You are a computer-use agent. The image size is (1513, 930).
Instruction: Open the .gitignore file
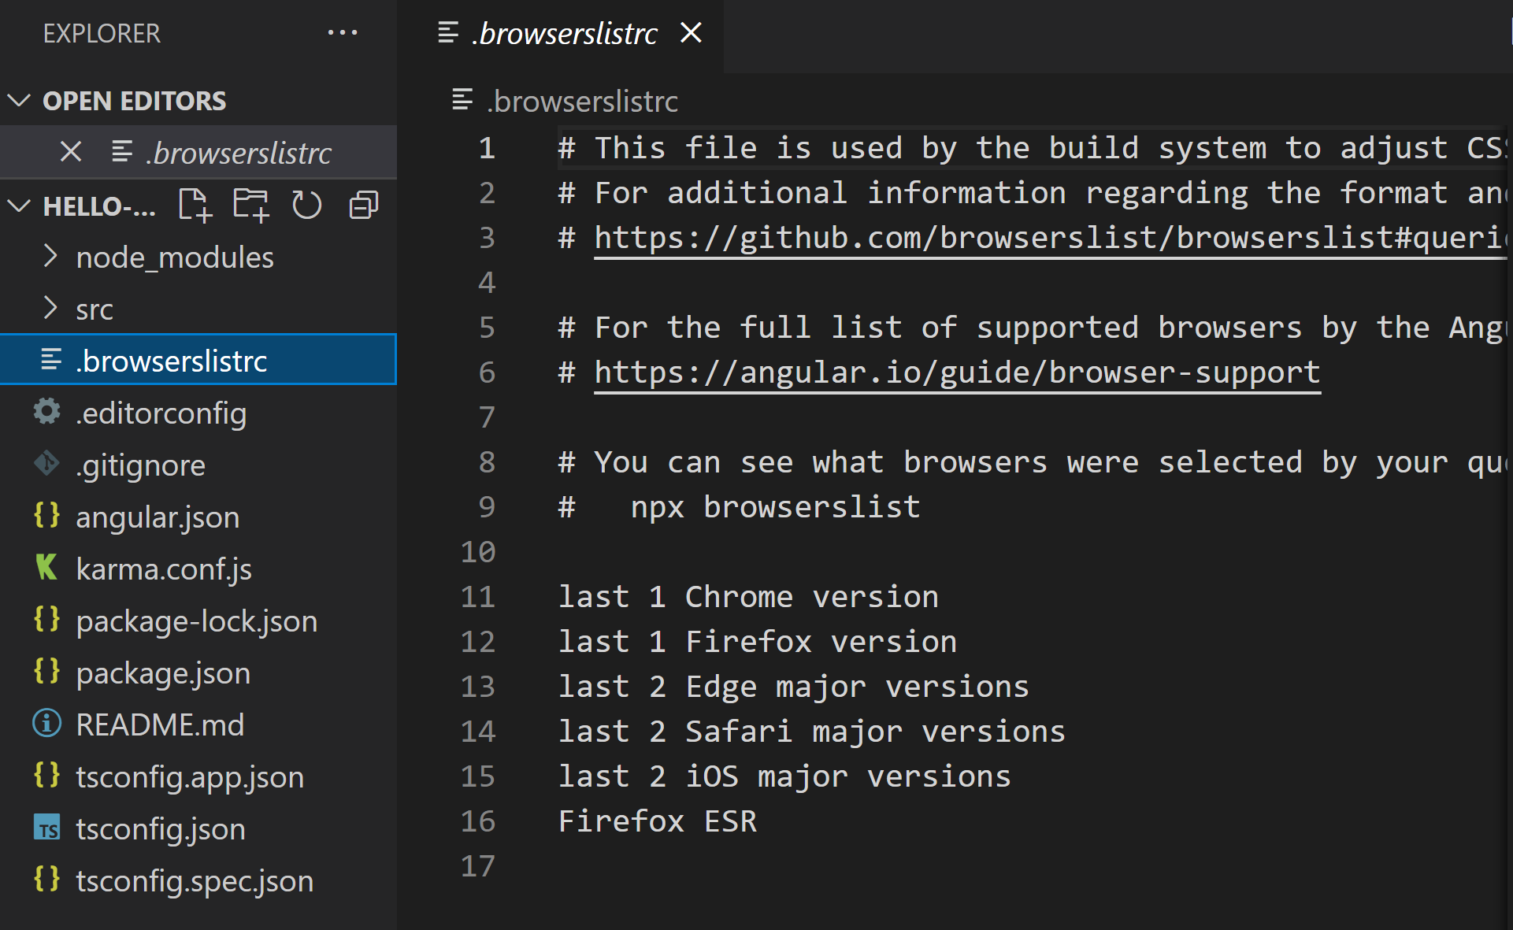click(x=140, y=465)
